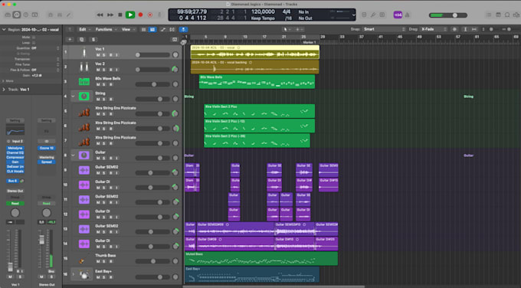This screenshot has width=521, height=288.
Task: Select the Muted Bass region
Action: 261,258
